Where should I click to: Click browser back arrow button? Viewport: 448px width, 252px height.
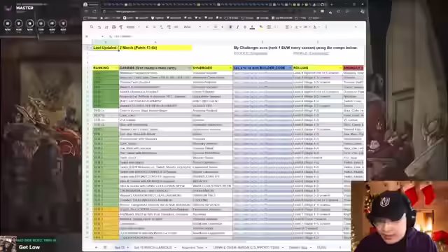click(x=86, y=11)
